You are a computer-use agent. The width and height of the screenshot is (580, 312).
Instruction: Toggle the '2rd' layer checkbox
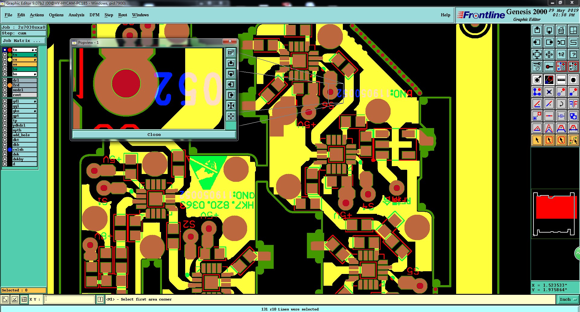point(5,85)
